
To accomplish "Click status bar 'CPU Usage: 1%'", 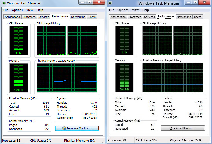I will 146,140.
